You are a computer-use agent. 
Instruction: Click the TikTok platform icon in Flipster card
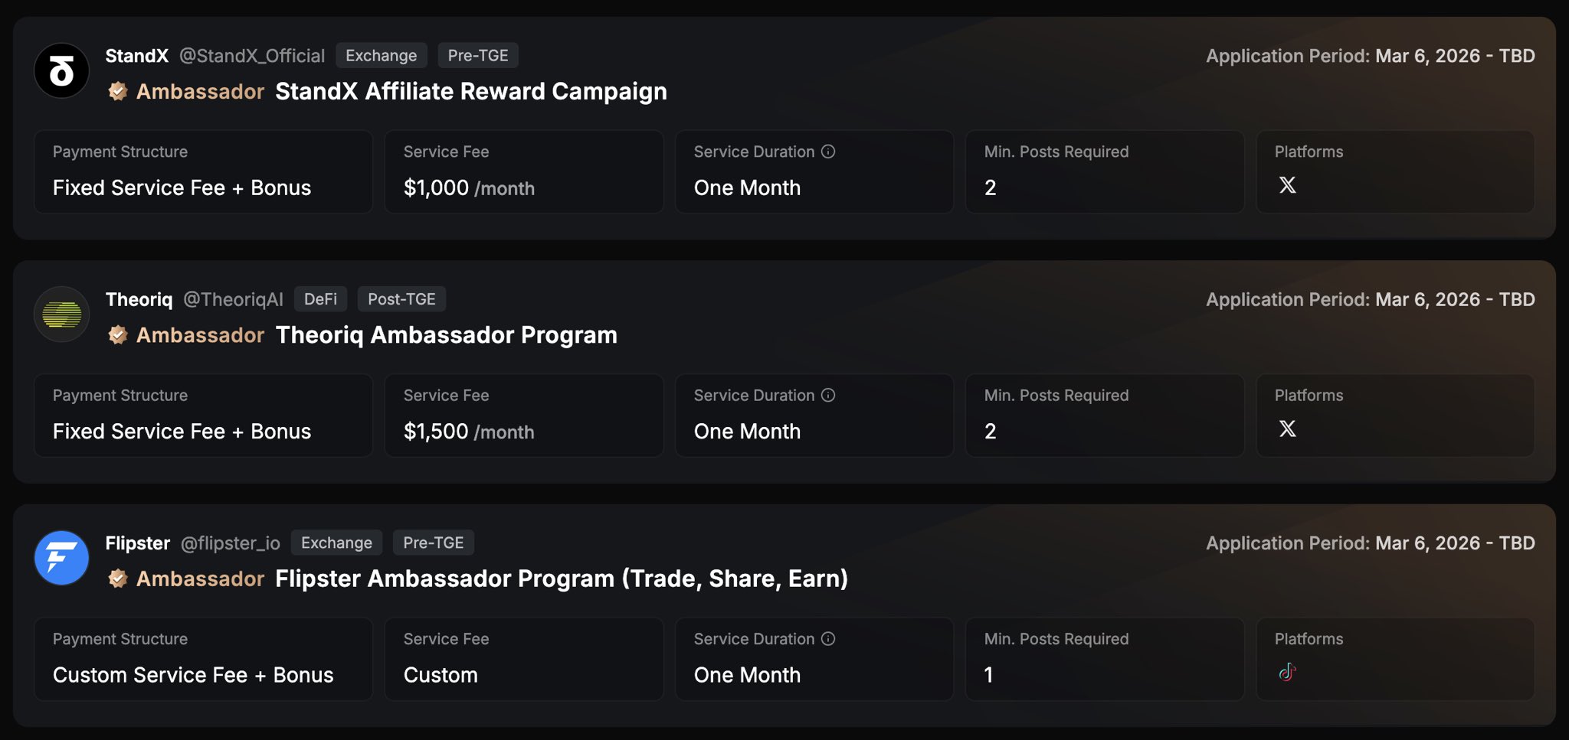tap(1287, 673)
